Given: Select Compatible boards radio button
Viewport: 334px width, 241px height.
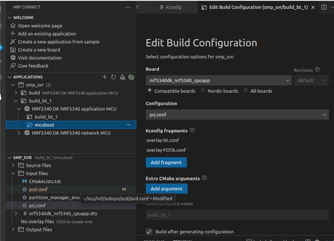Looking at the screenshot, I should (x=150, y=91).
